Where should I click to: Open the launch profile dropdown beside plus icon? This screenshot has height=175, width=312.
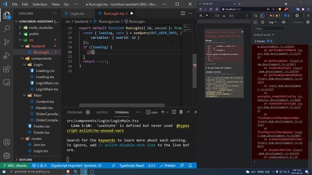pos(167,112)
